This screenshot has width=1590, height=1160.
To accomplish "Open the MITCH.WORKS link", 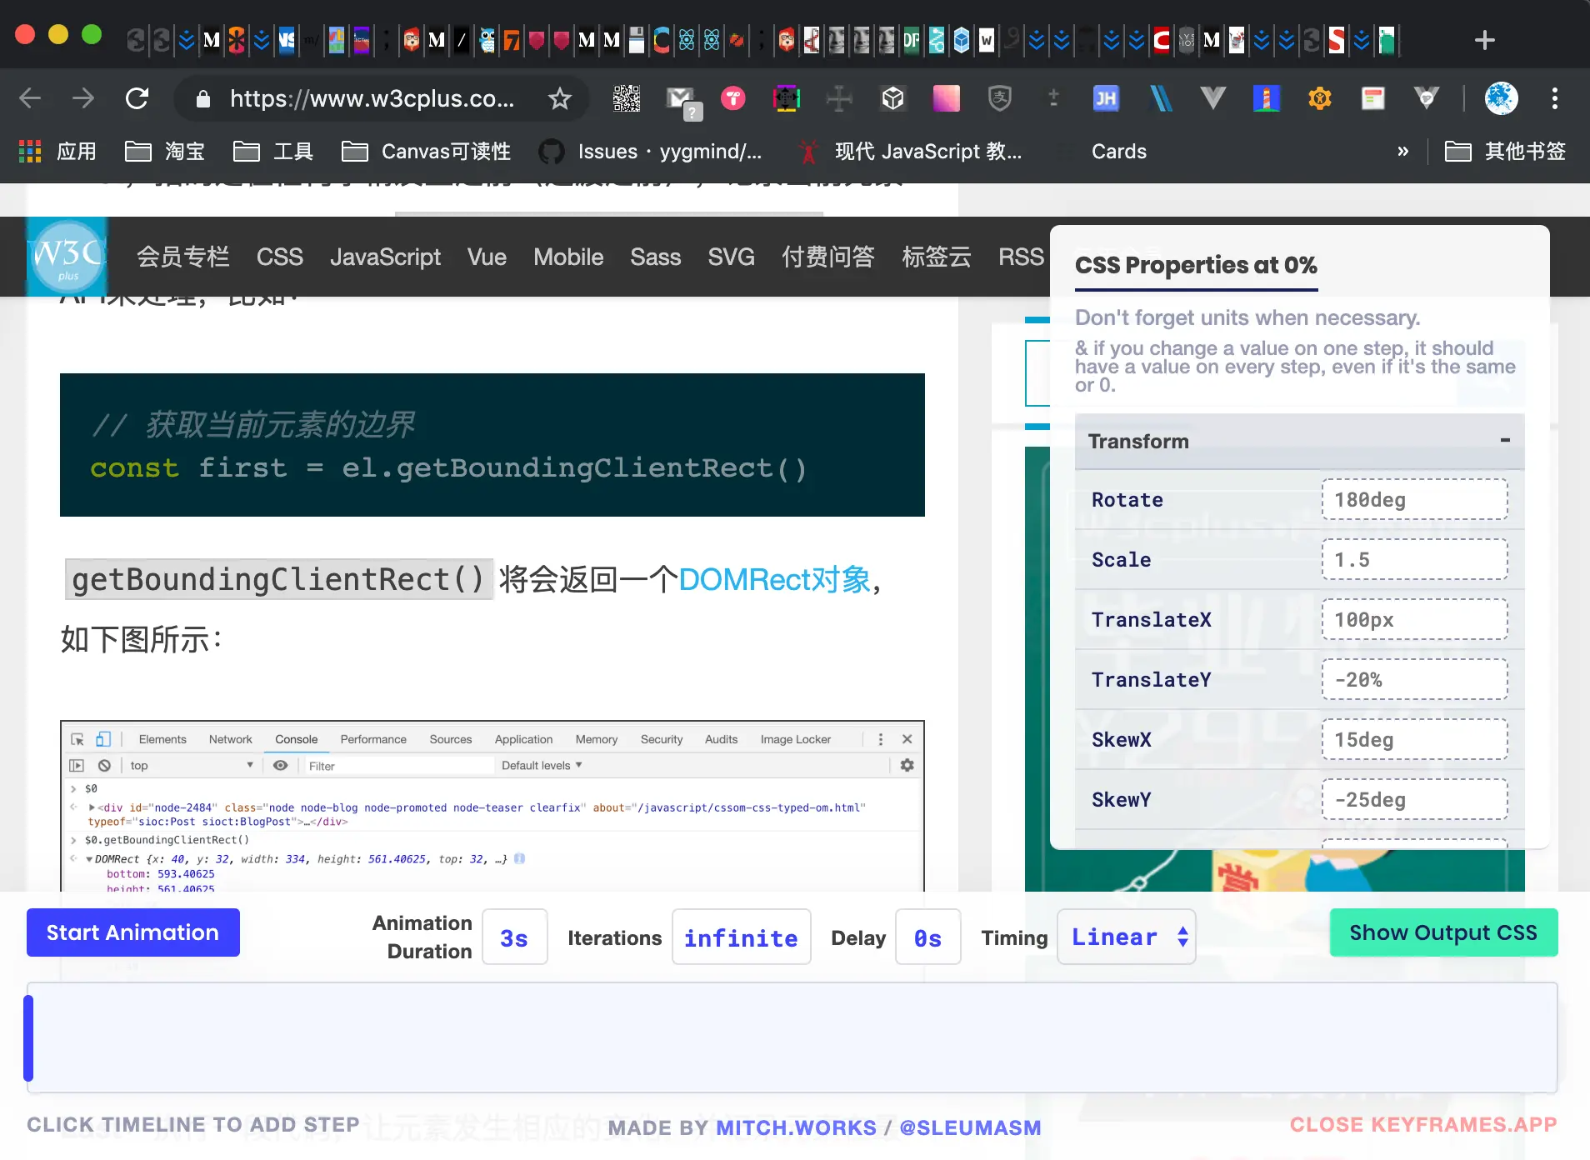I will [x=796, y=1127].
